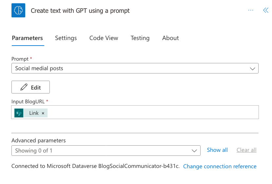Select the Link dynamic content token label
Viewport: 272px width, 184px height.
point(34,113)
